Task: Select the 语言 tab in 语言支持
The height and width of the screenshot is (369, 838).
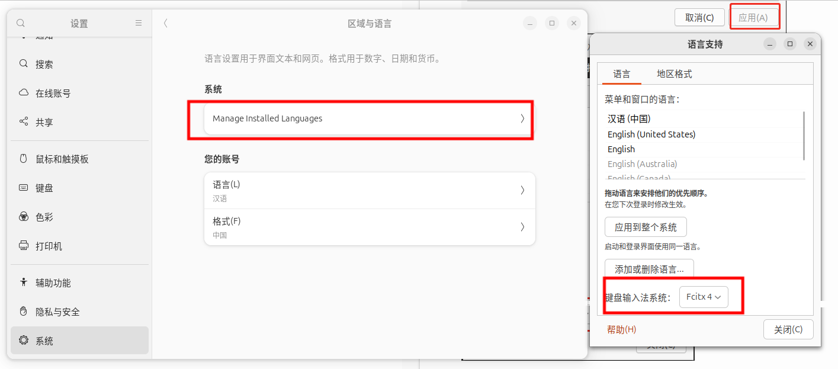Action: [x=621, y=74]
